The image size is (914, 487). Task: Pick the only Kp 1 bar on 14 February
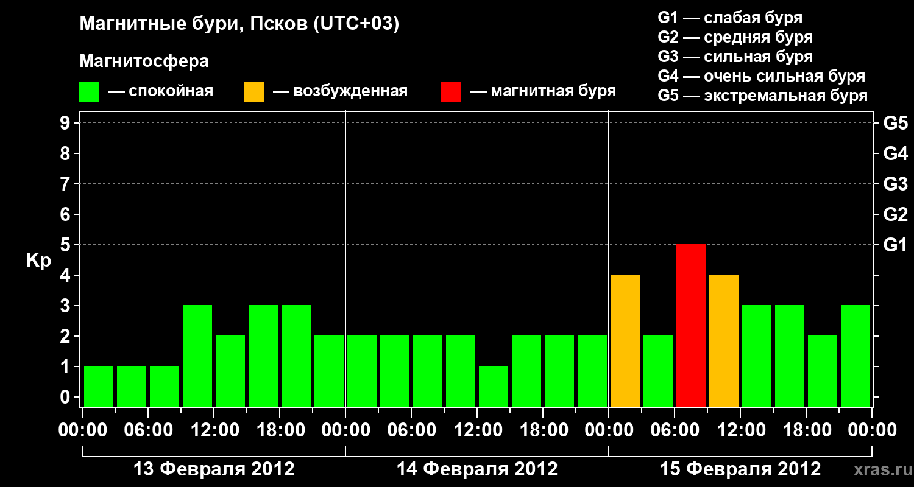click(x=494, y=386)
